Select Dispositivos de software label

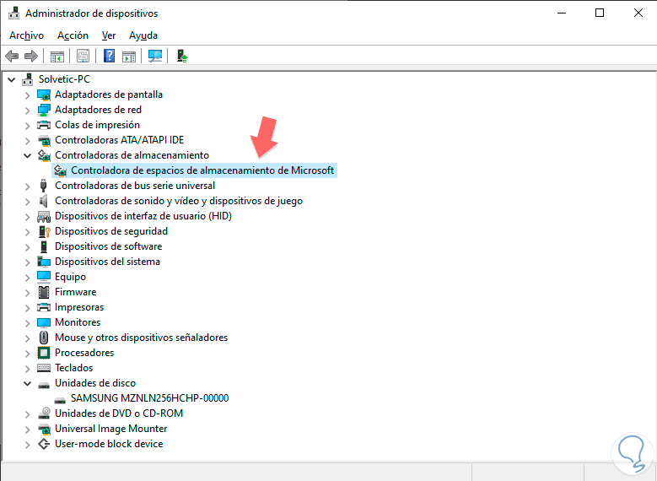coord(109,246)
